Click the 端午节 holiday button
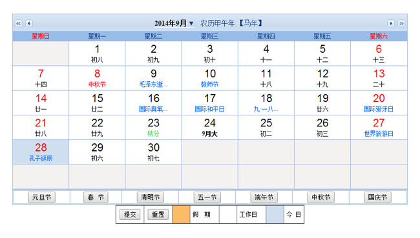The height and width of the screenshot is (238, 420). (264, 197)
